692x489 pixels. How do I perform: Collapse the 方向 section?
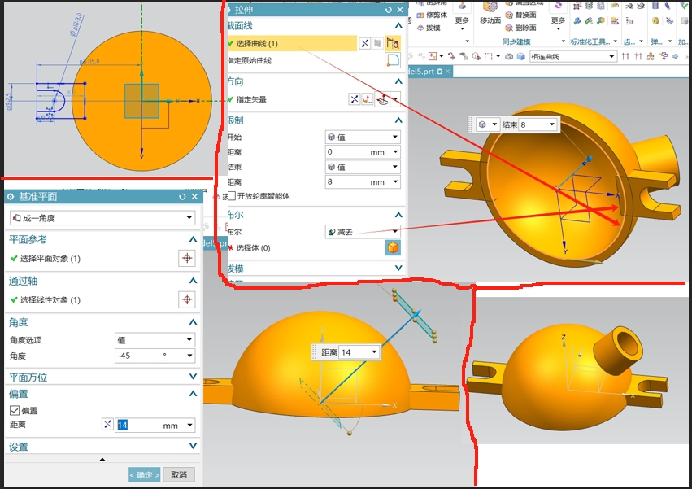tap(398, 81)
